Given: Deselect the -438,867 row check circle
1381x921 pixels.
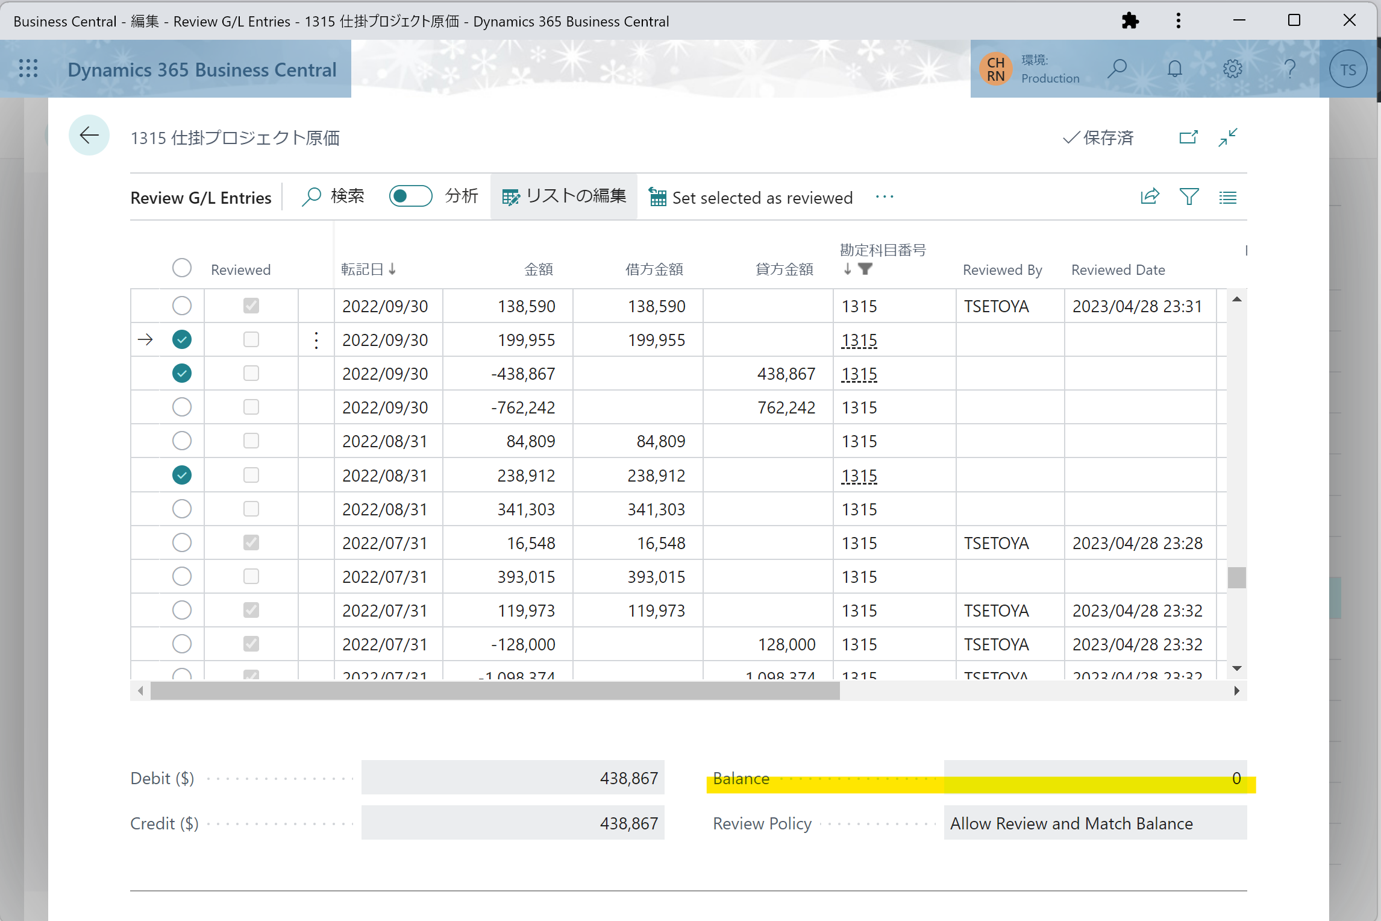Looking at the screenshot, I should point(182,373).
